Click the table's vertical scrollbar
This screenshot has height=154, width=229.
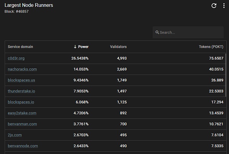[x=226, y=75]
